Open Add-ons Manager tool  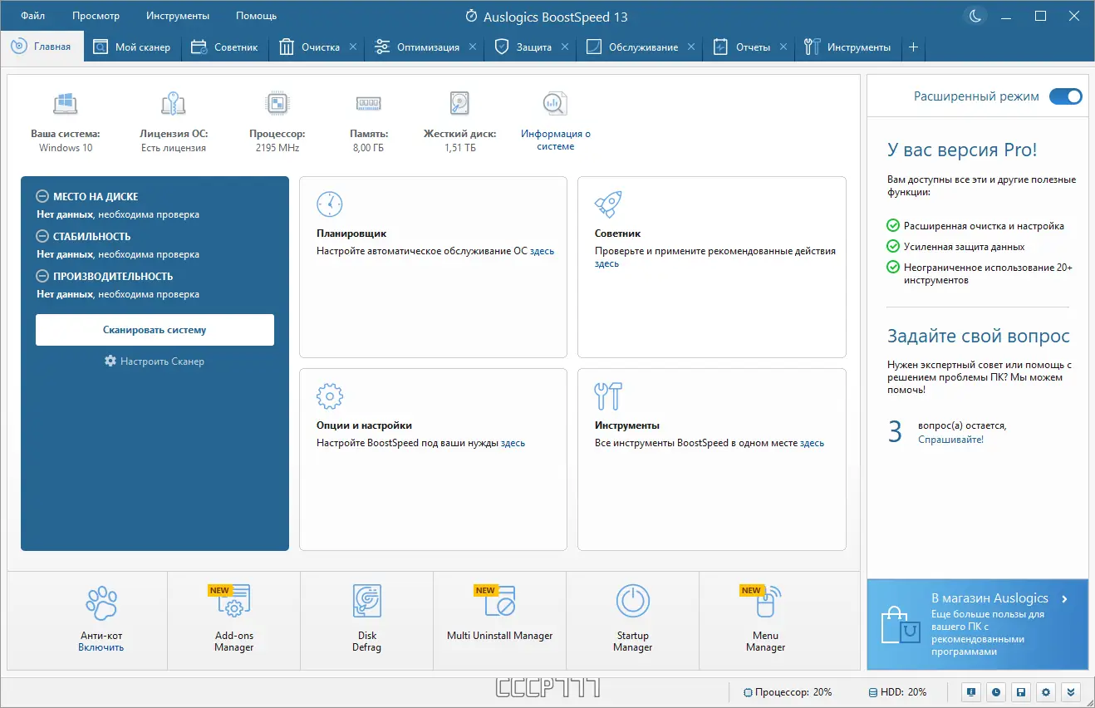click(233, 601)
